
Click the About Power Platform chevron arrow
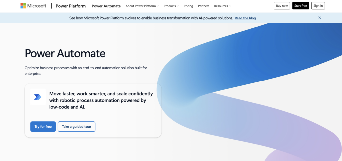pos(158,6)
